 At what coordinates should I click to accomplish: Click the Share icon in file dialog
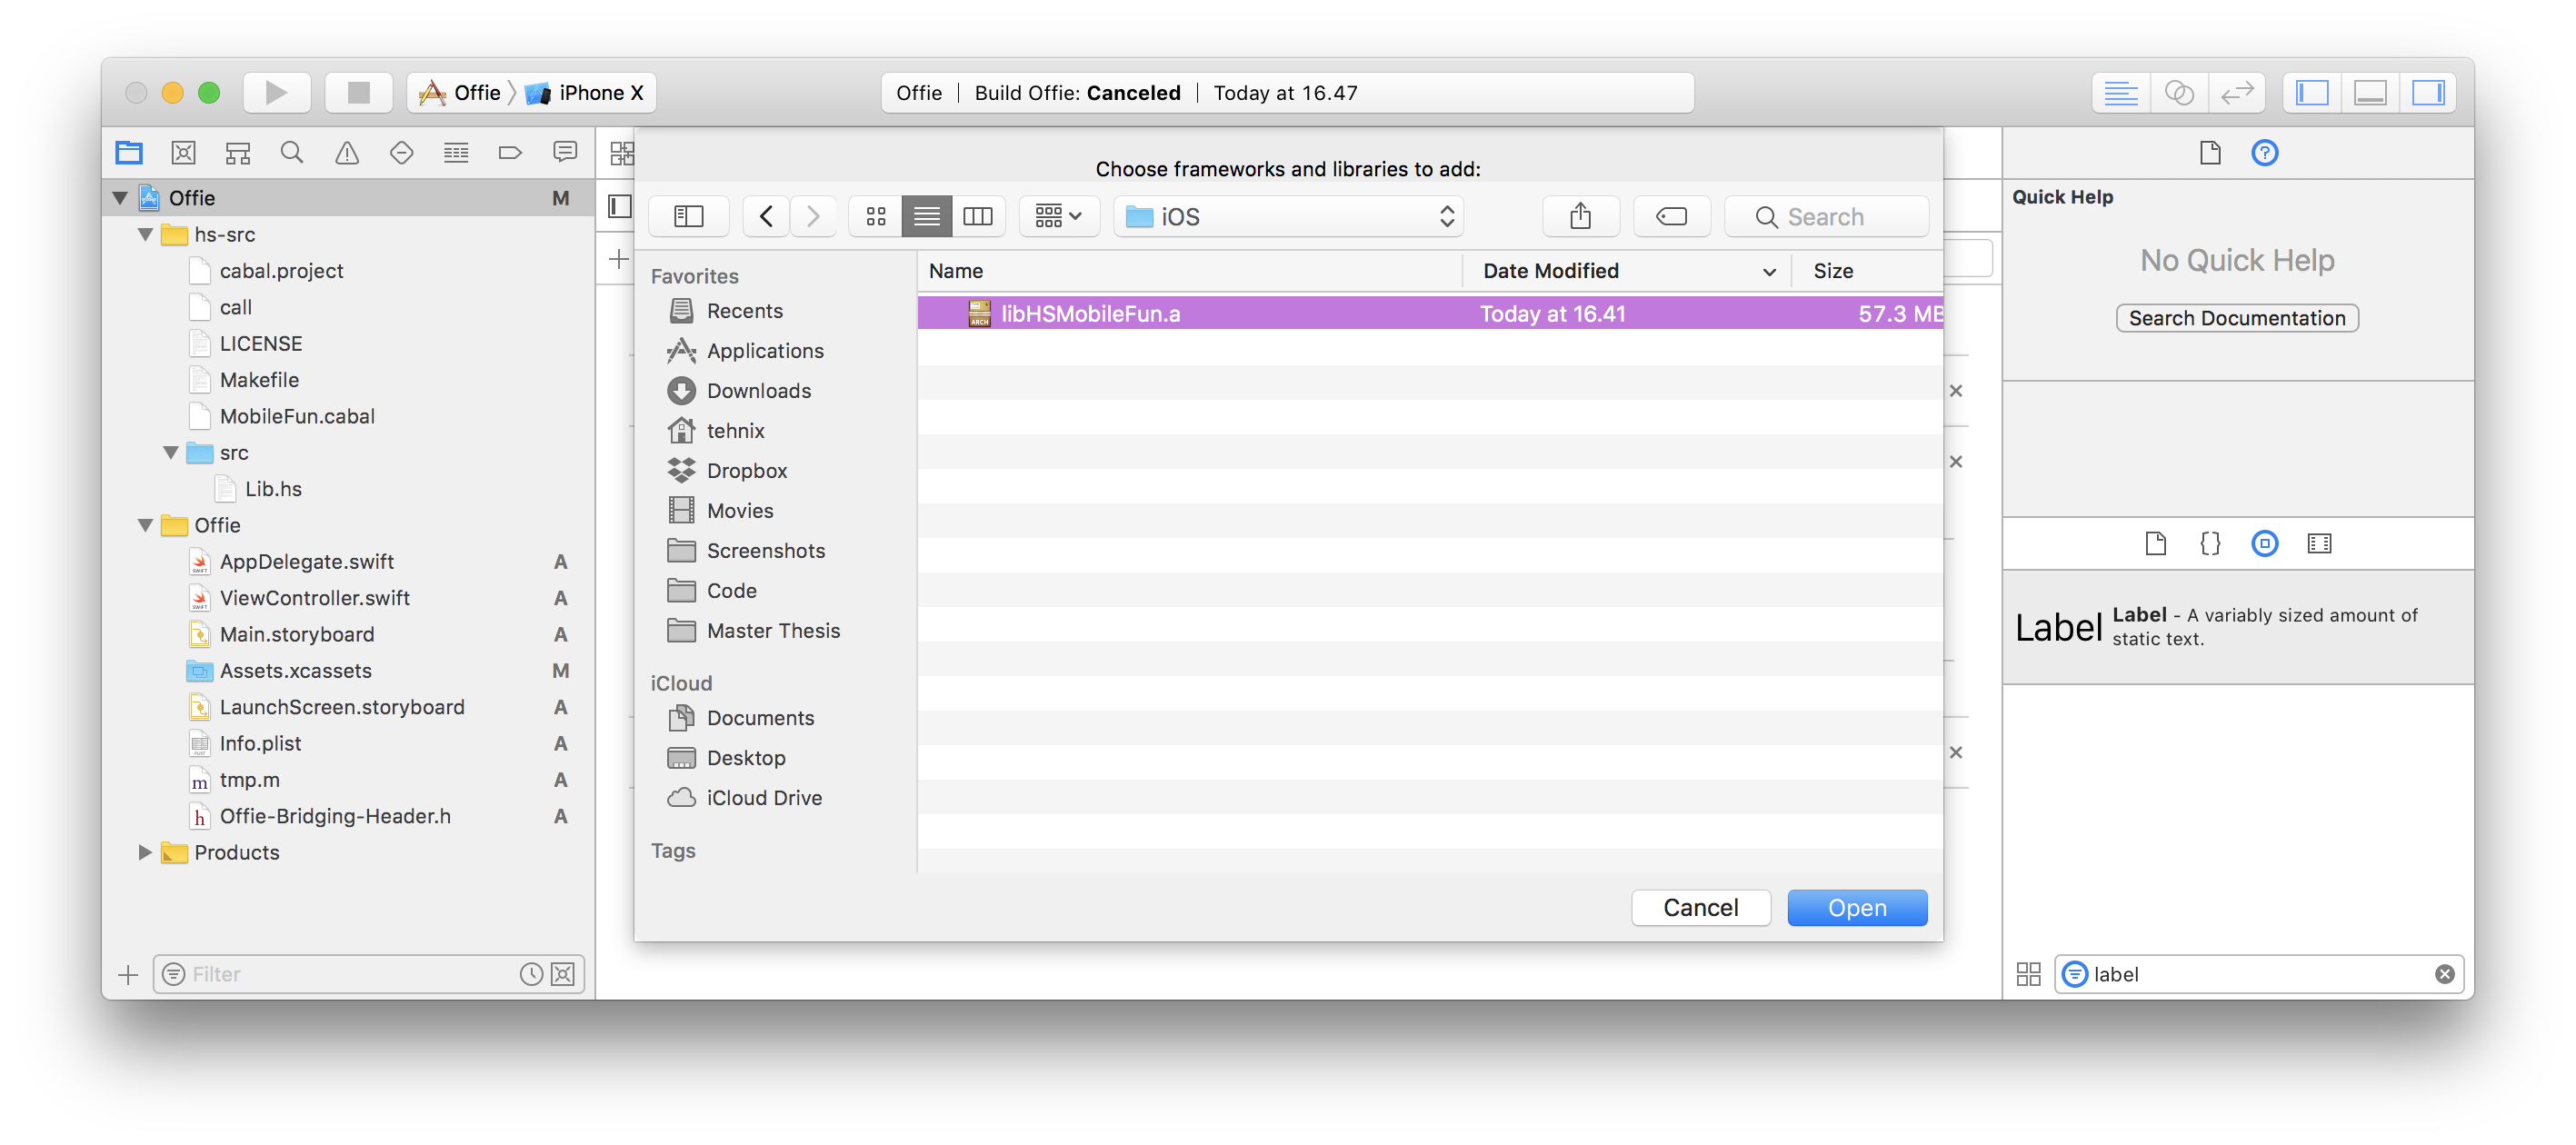pos(1580,216)
